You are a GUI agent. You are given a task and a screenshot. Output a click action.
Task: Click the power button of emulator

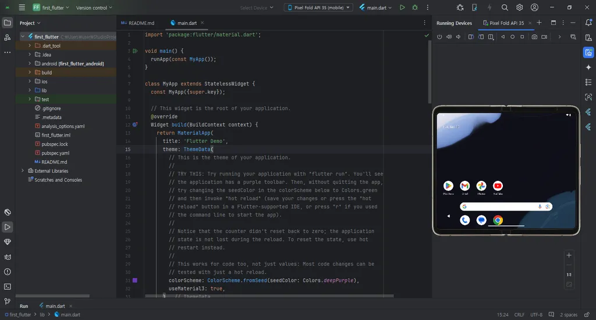439,37
